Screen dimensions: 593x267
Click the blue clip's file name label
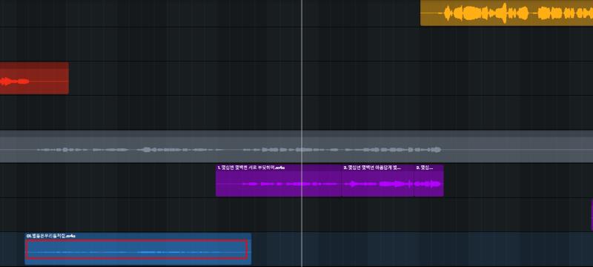pos(51,236)
